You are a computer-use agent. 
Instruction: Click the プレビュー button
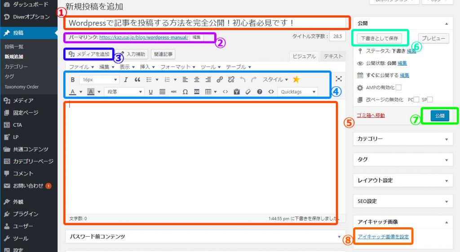pos(433,38)
